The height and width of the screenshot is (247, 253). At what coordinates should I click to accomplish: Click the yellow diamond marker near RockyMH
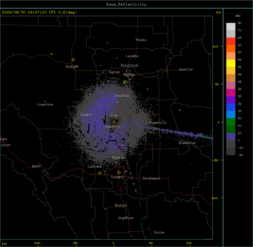(x=73, y=60)
